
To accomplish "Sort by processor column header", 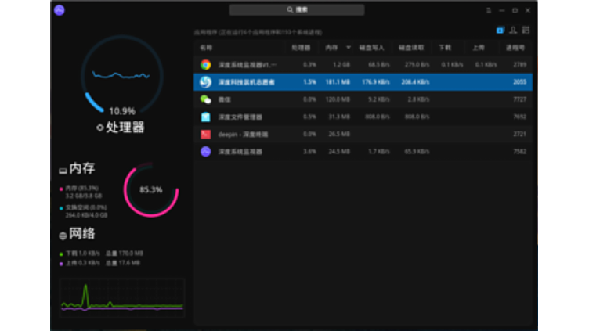I will pos(301,48).
